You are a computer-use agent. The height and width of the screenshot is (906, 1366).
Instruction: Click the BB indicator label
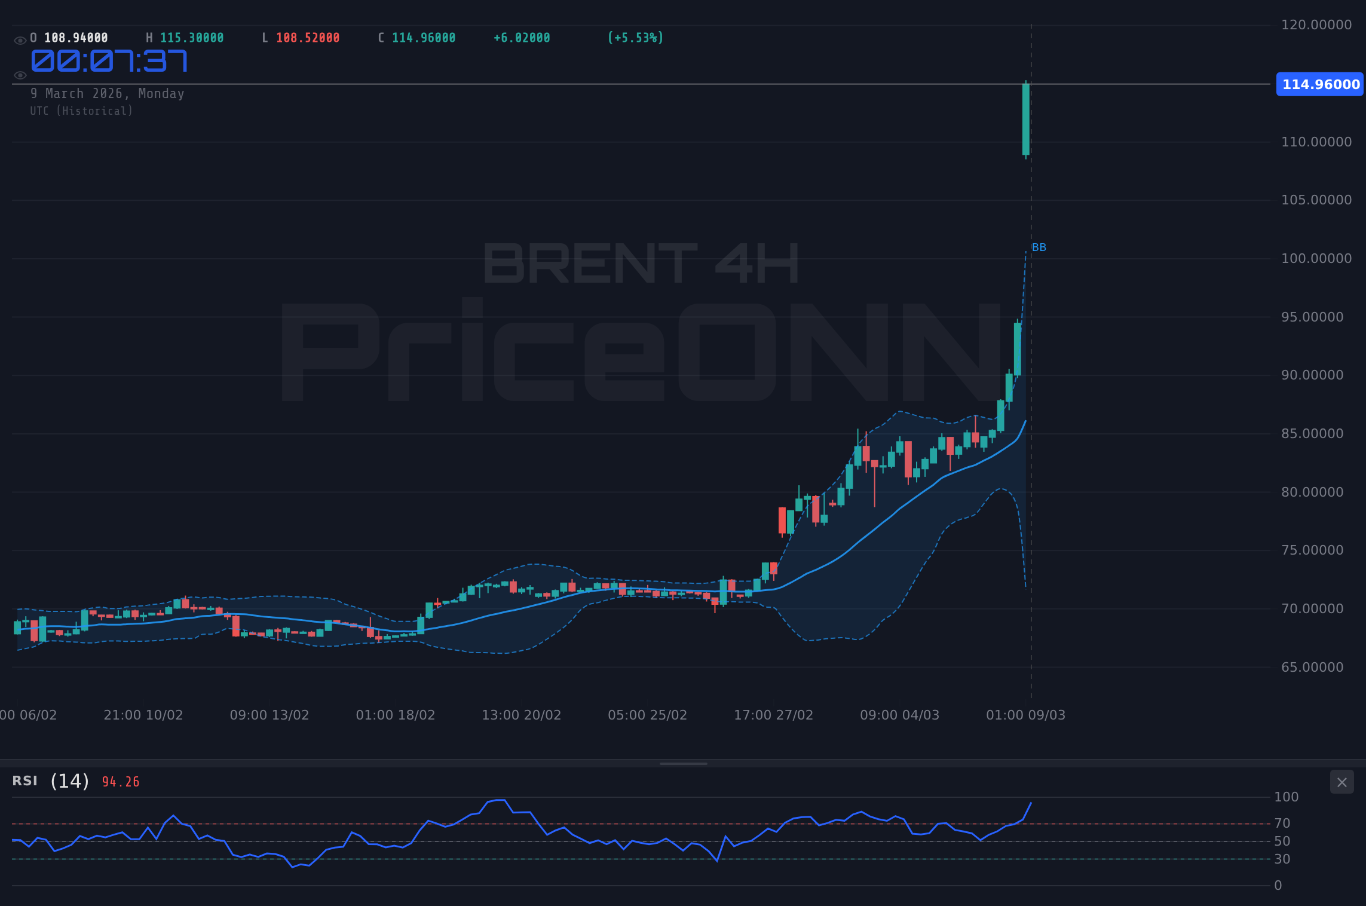point(1039,247)
